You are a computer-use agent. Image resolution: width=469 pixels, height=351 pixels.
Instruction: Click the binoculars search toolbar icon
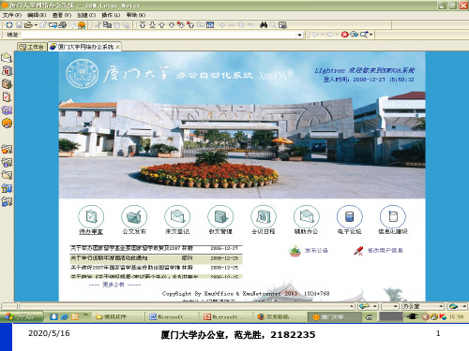point(264,25)
